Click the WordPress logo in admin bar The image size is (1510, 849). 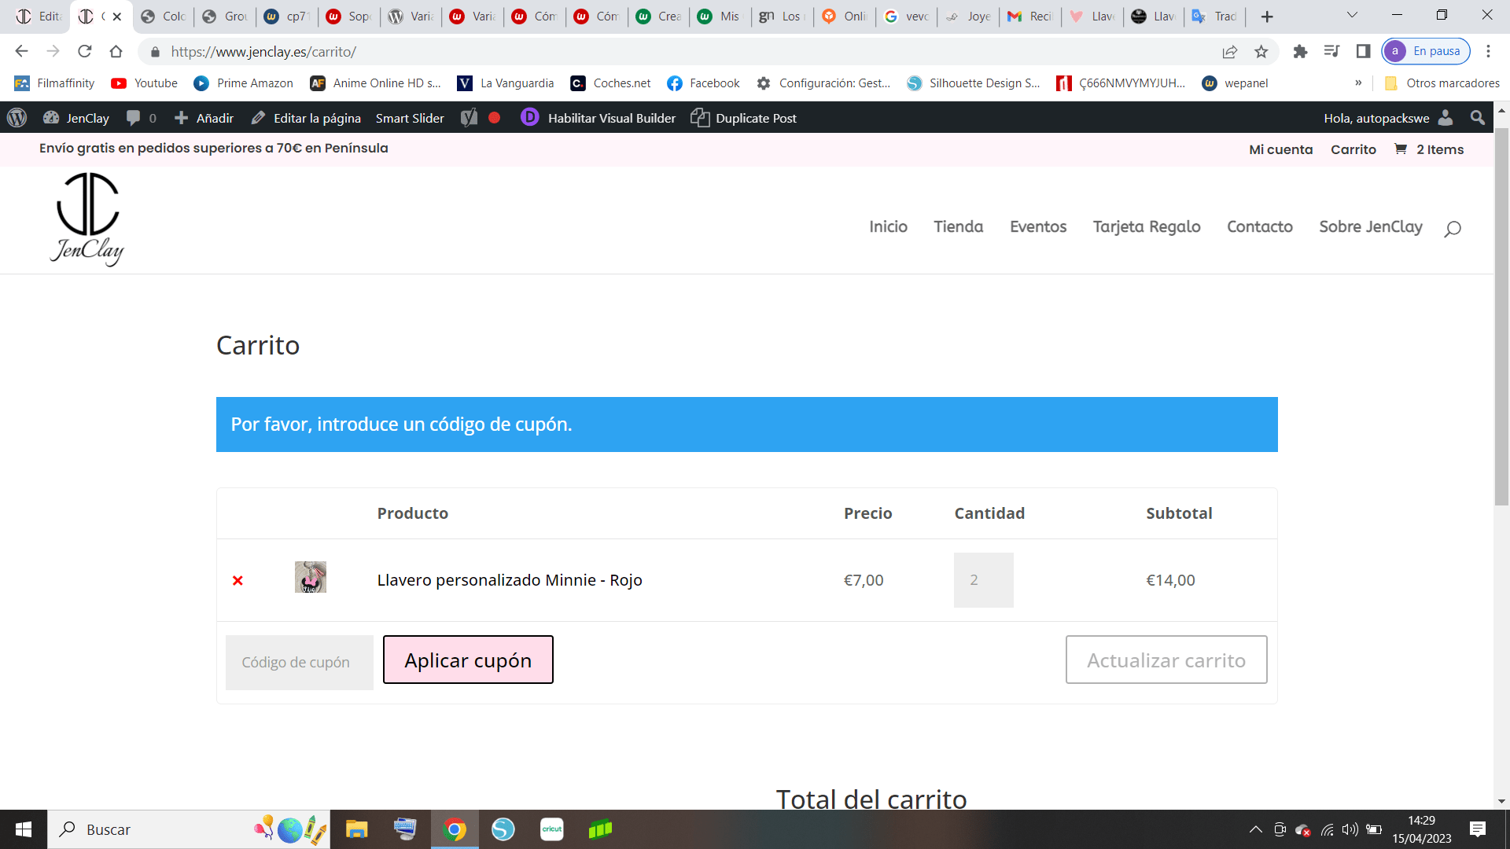click(17, 118)
